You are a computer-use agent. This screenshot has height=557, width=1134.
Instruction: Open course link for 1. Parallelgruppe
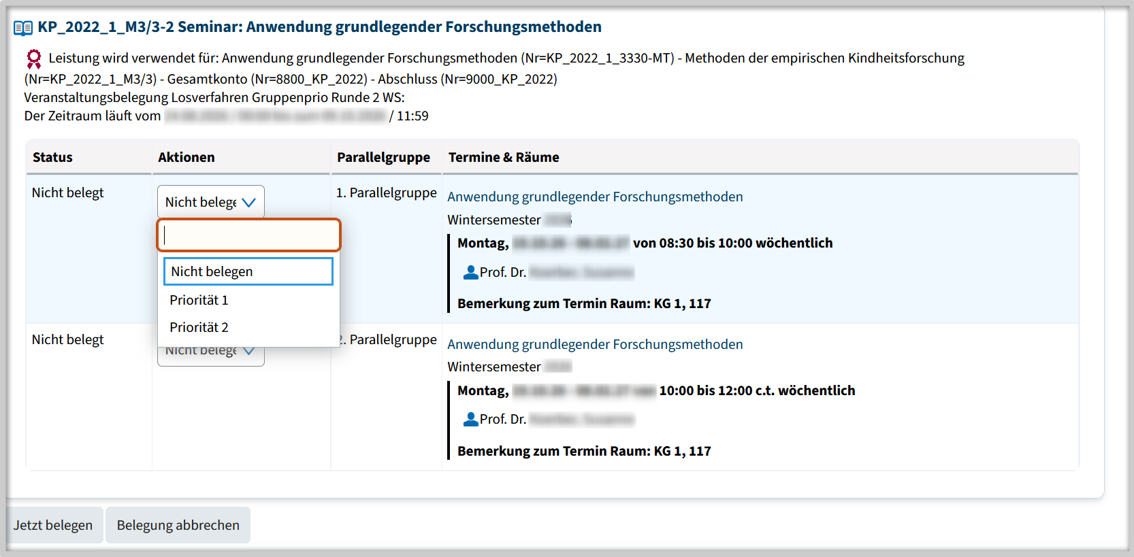coord(595,197)
